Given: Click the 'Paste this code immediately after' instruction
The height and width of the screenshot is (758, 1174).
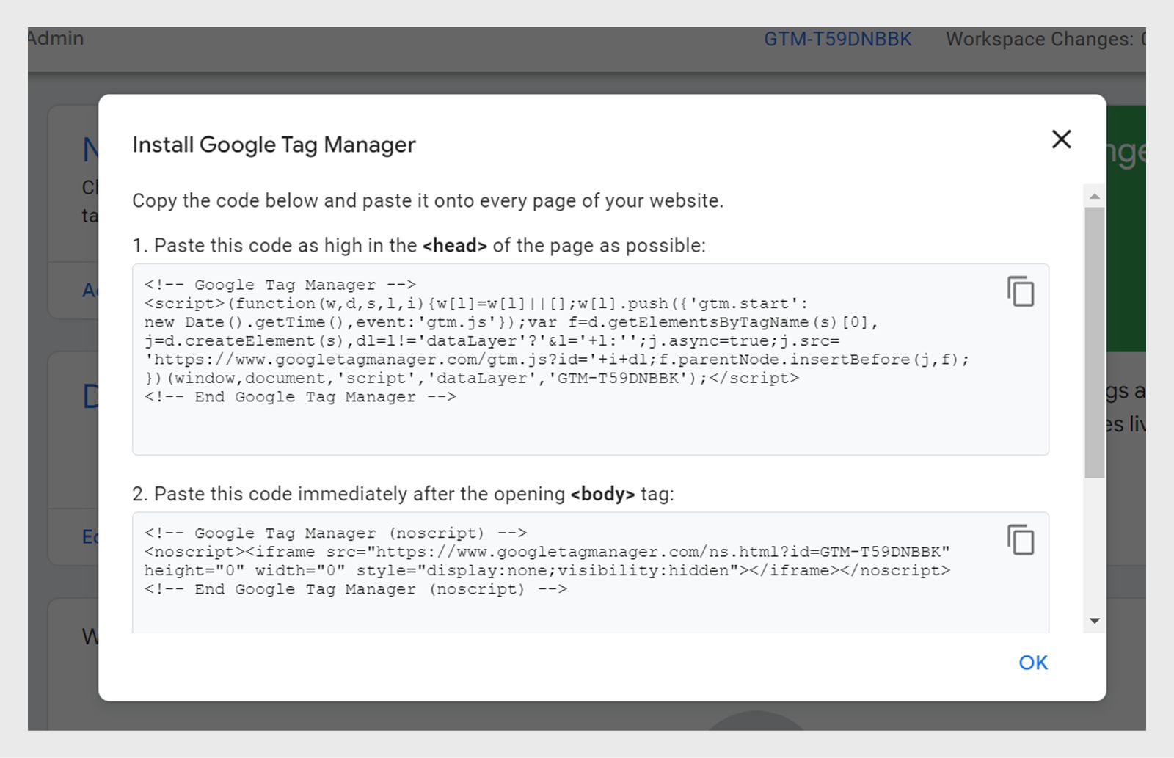Looking at the screenshot, I should (x=403, y=494).
